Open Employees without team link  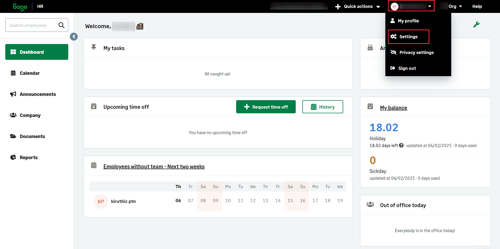(x=154, y=167)
